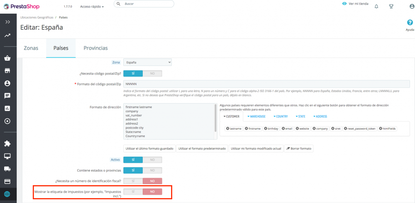This screenshot has width=415, height=203.
Task: Add the reset_password_token field tag
Action: [360, 129]
